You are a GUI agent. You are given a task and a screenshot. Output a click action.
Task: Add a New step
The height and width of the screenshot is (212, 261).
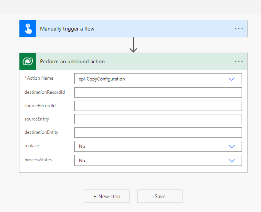(x=107, y=196)
